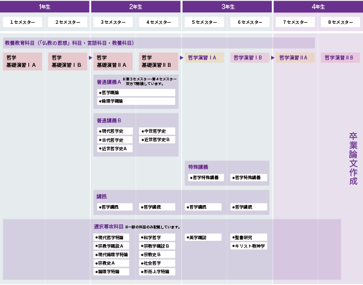Select the 1年生 header
The height and width of the screenshot is (285, 363).
(x=45, y=7)
